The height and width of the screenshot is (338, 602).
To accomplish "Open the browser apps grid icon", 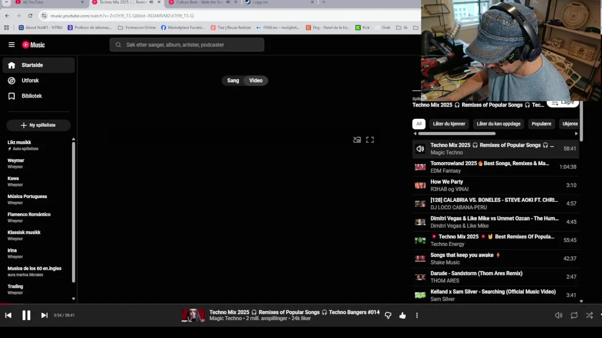I will [6, 28].
